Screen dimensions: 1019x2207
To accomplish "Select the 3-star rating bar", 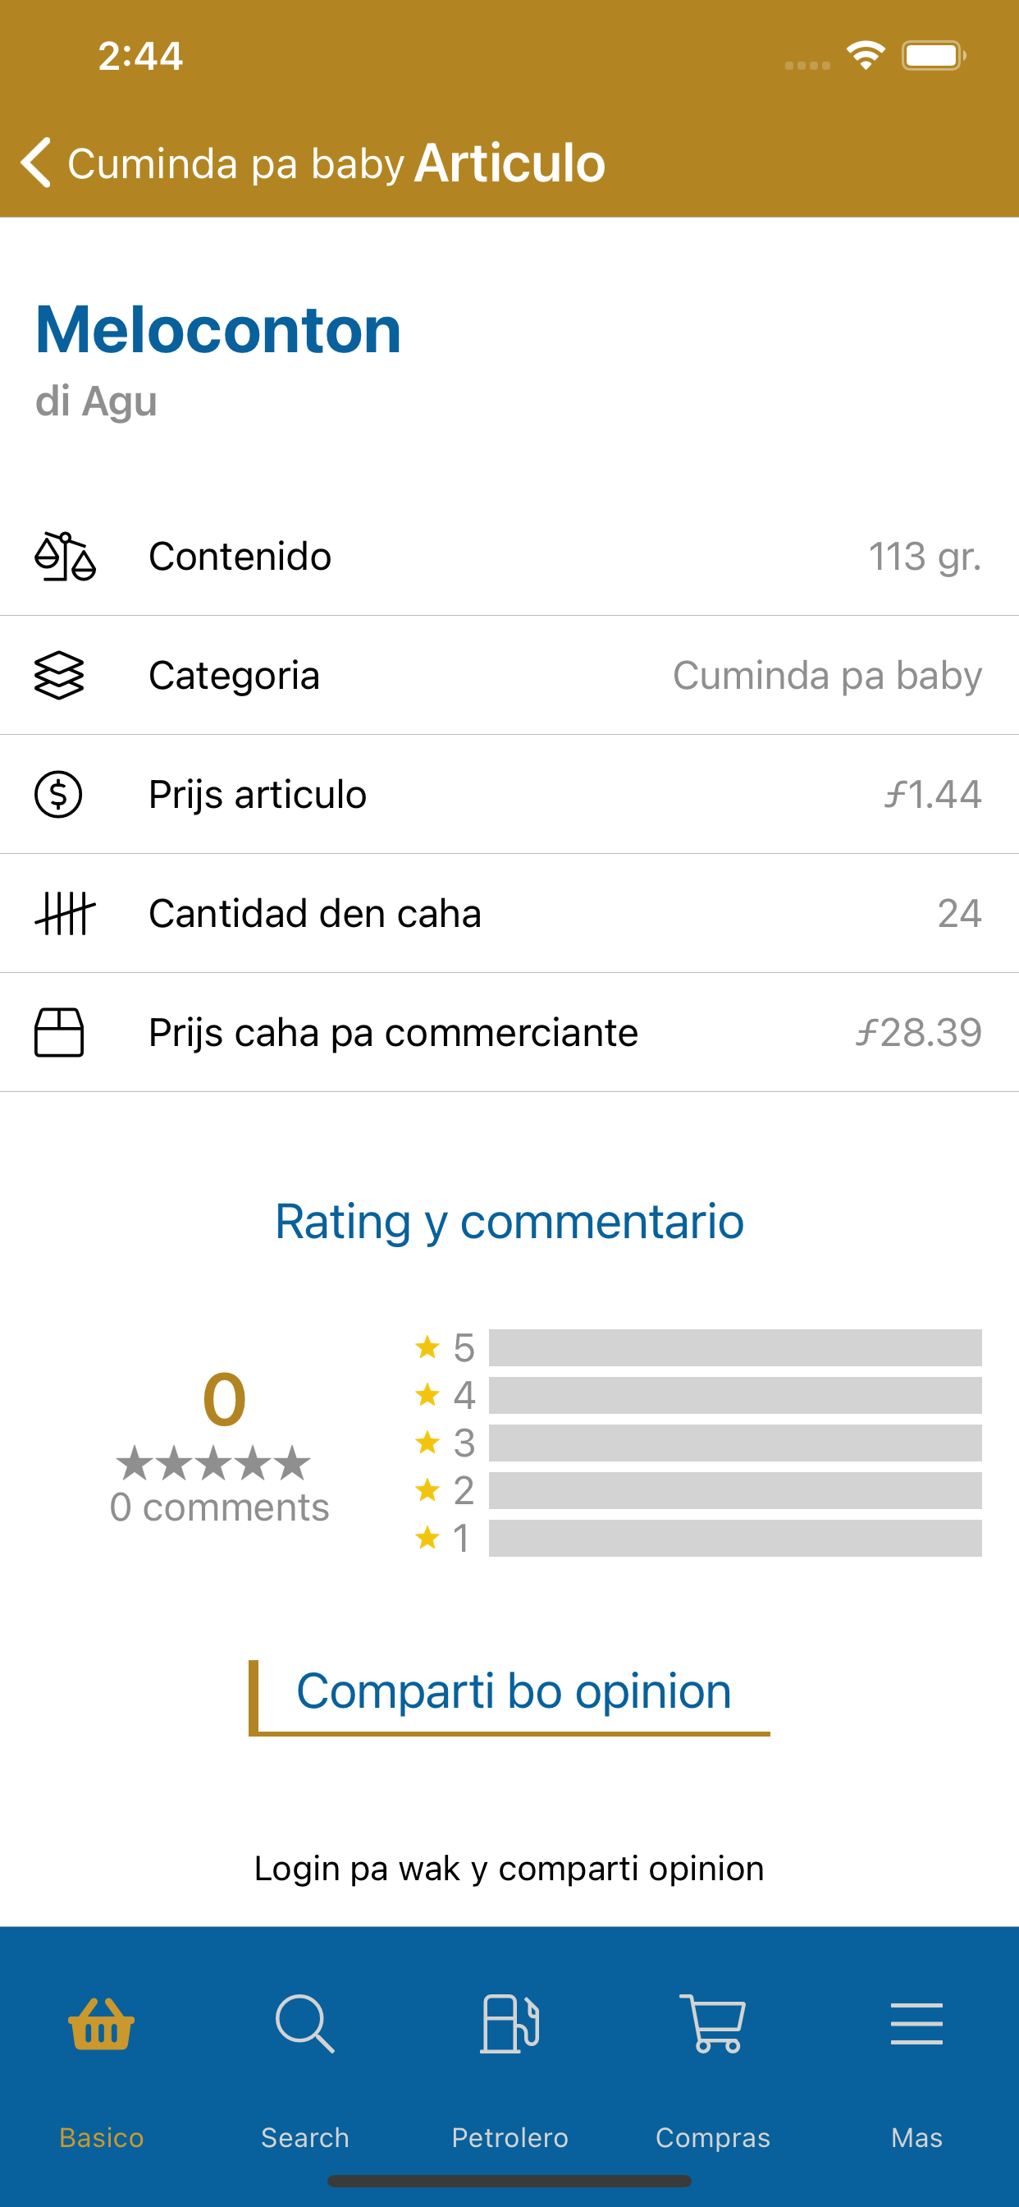I will click(734, 1443).
